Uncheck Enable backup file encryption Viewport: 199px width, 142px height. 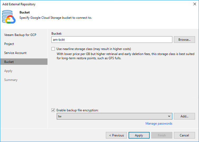coord(53,110)
